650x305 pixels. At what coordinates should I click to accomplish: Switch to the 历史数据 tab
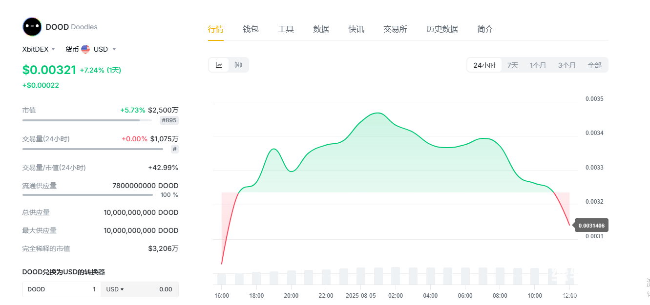click(442, 29)
